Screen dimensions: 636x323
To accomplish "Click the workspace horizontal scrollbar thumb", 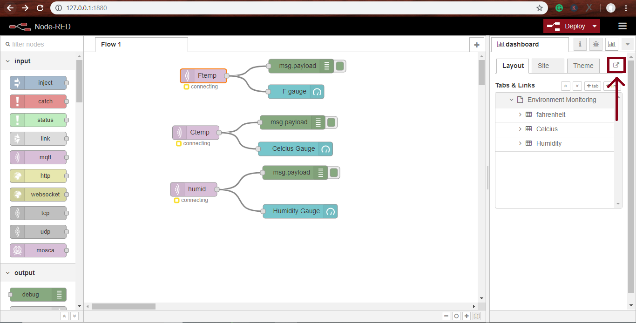I will (x=123, y=306).
